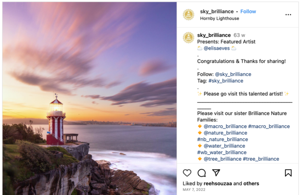Open the @sky_brilliance mention in the caption
301x195 pixels.
point(233,74)
